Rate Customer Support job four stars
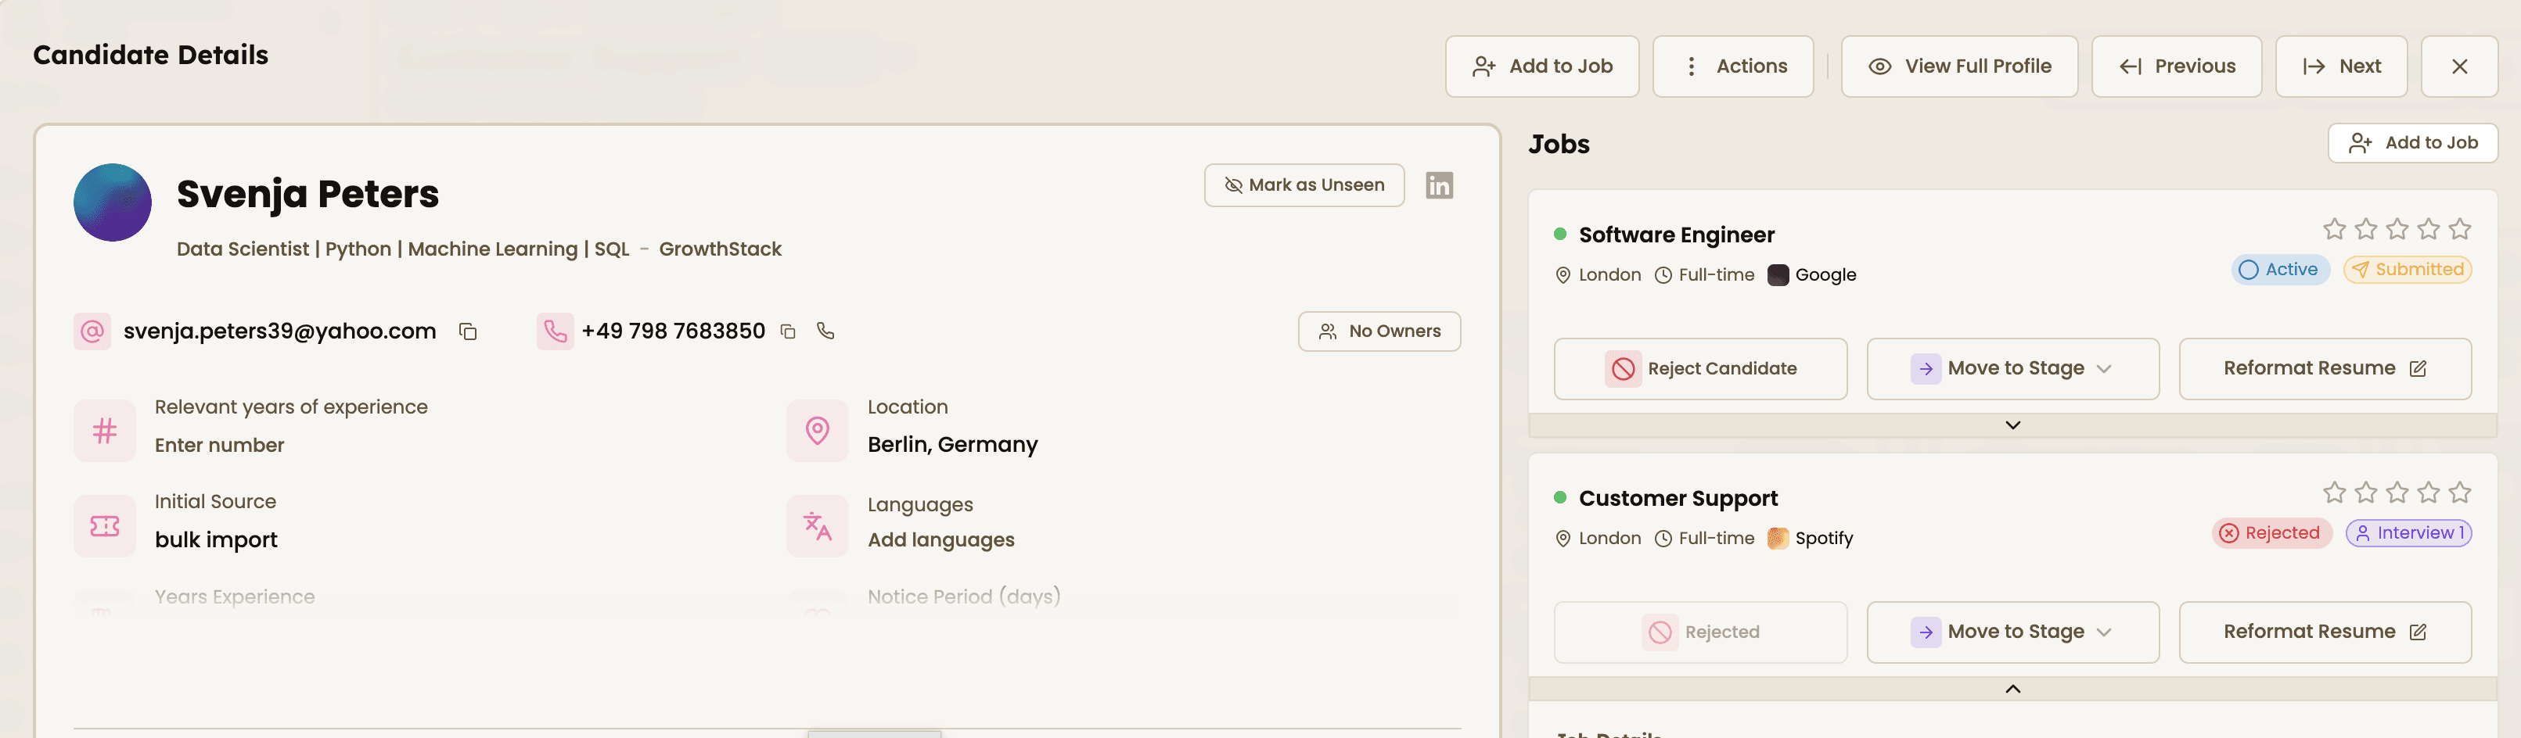 (x=2428, y=492)
